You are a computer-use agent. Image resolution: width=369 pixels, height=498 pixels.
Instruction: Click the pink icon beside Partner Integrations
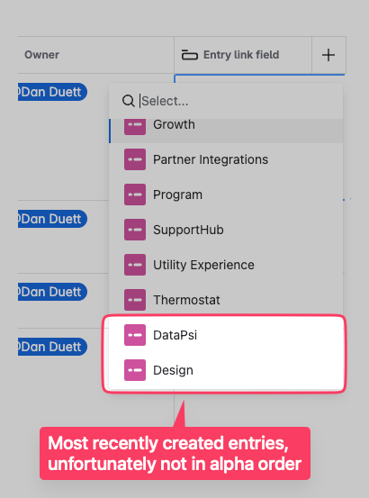point(135,159)
